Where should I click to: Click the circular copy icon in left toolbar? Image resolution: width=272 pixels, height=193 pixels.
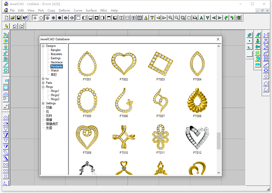6,70
